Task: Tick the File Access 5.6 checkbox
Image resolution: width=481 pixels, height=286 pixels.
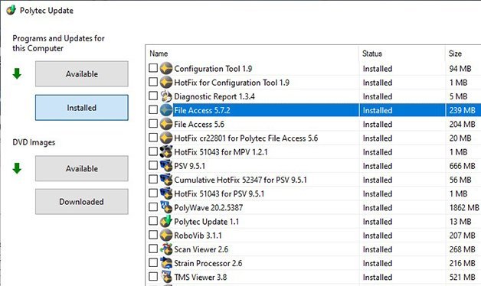Action: point(153,123)
